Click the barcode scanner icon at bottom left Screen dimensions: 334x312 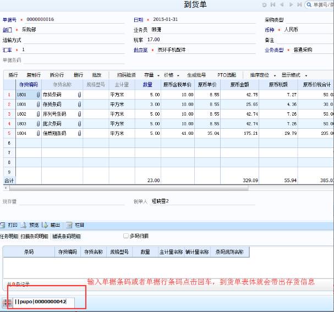(7, 302)
